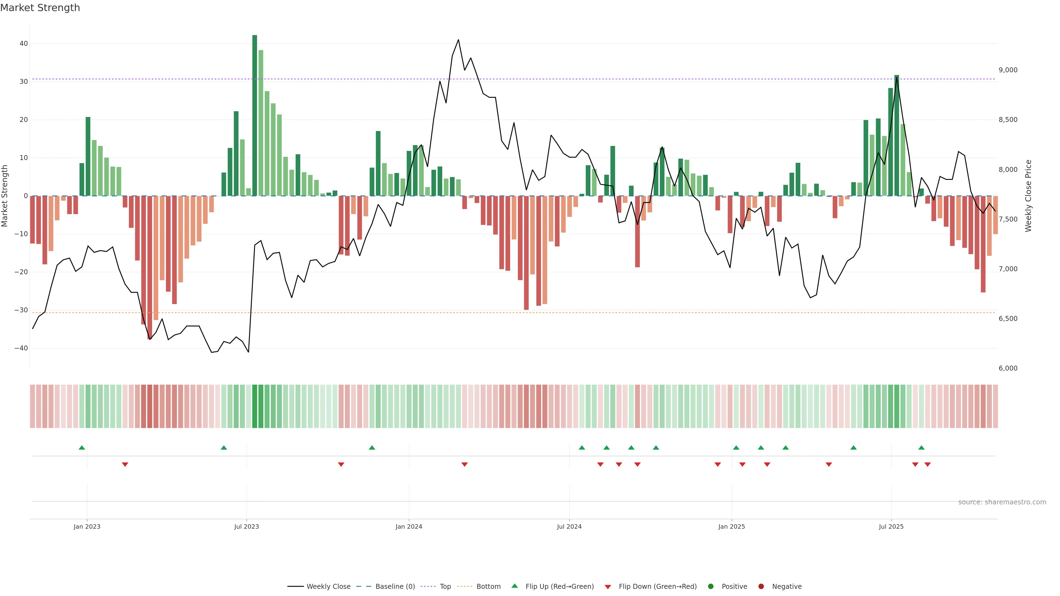Image resolution: width=1060 pixels, height=596 pixels.
Task: Click the tallest green bar after Jul 2023
Action: coord(255,115)
